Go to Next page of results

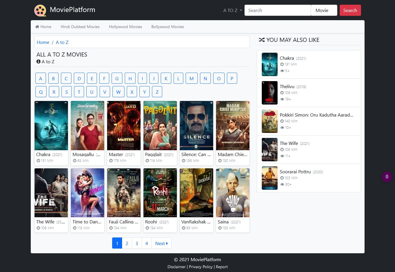[161, 243]
